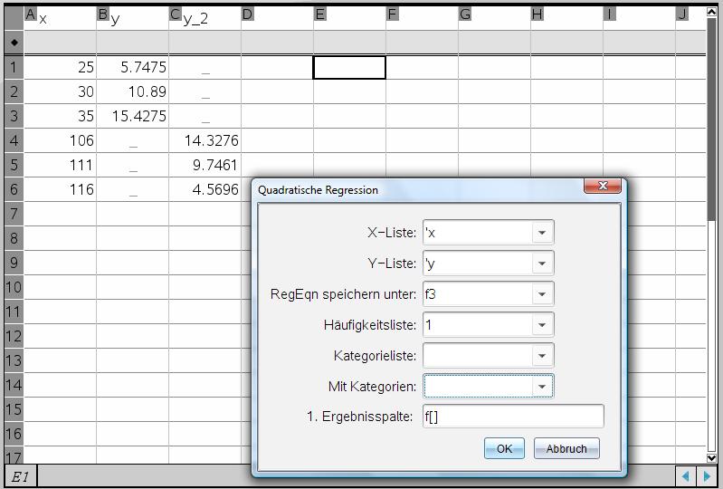
Task: Open the X-Liste dropdown
Action: click(x=541, y=233)
